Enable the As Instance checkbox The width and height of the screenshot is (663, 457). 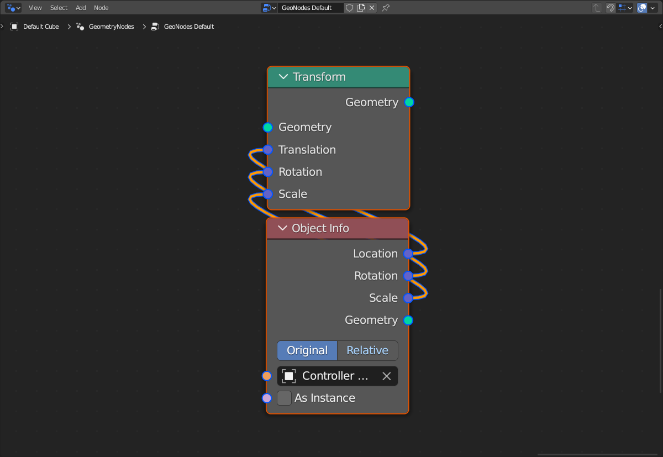coord(284,398)
